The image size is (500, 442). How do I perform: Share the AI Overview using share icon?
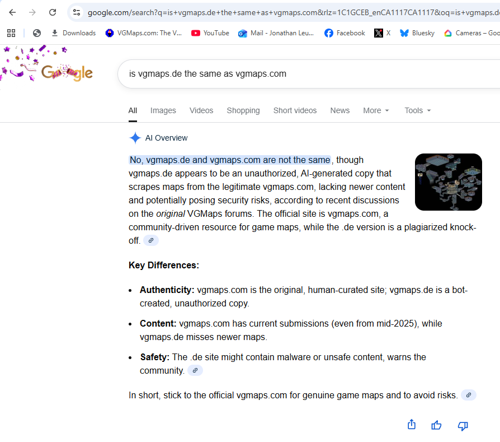tap(412, 425)
